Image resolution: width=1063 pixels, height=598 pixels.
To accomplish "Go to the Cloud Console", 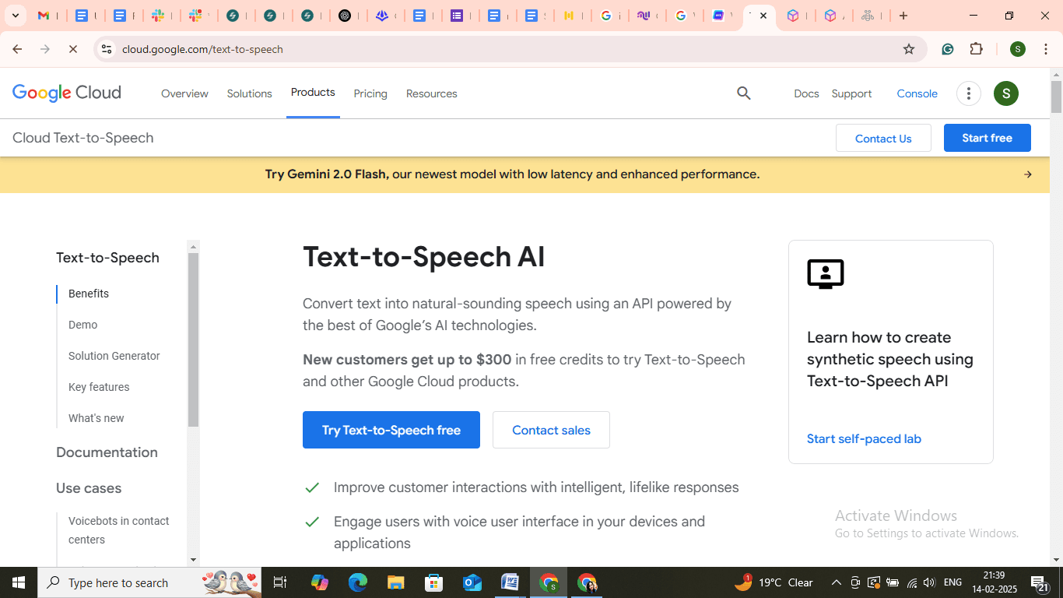I will click(917, 93).
